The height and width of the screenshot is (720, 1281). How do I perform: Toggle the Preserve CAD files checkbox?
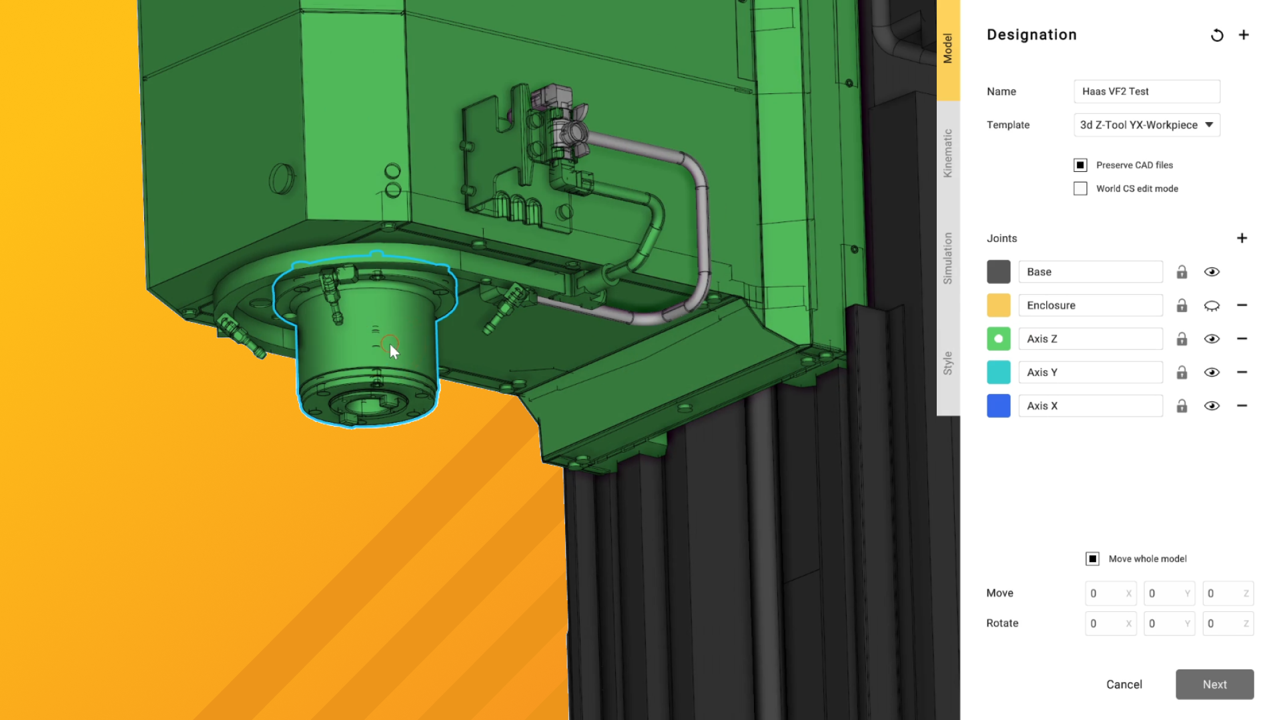pos(1080,165)
